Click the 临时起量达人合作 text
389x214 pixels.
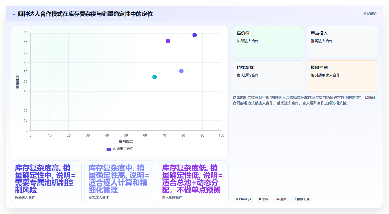tap(325, 75)
